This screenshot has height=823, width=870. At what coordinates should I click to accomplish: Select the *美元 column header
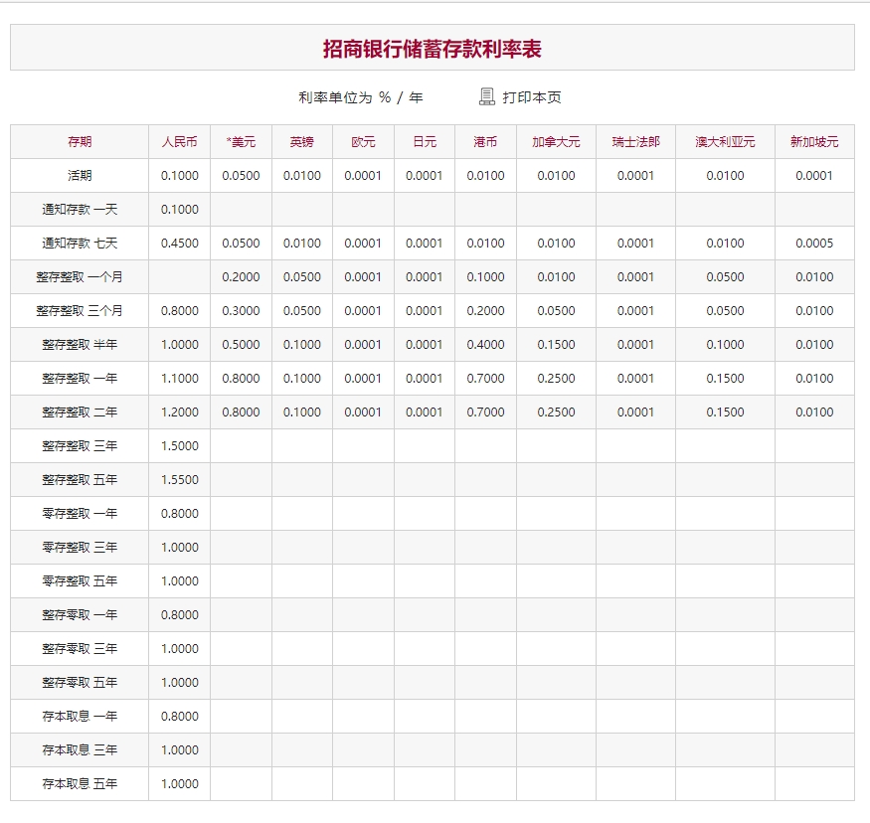(241, 142)
